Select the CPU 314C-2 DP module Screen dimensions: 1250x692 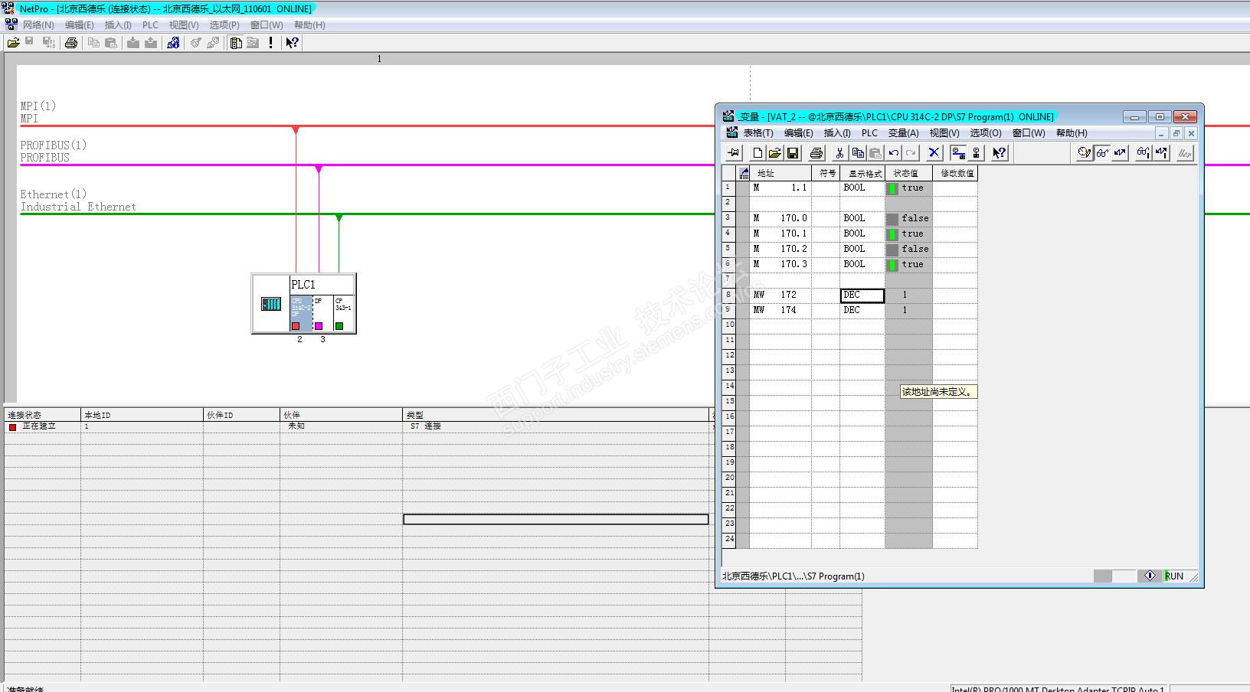[x=301, y=312]
